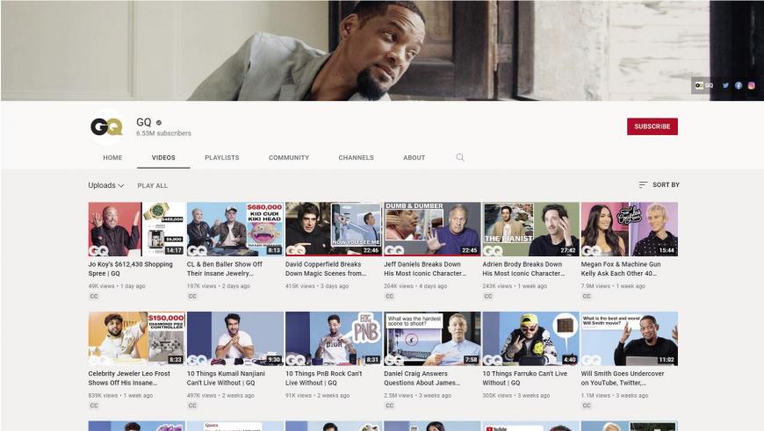The width and height of the screenshot is (764, 431).
Task: Play the PnB Rock thumbnail, 8:31
Action: 334,339
